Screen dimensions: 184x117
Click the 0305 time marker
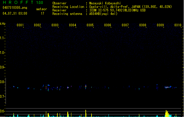pyautogui.click(x=90, y=25)
